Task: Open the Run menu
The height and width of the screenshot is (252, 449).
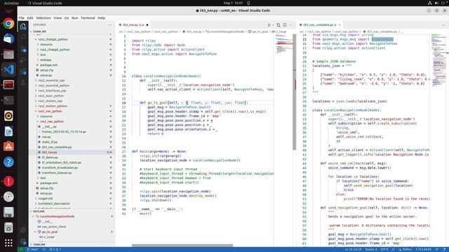Action: click(75, 17)
